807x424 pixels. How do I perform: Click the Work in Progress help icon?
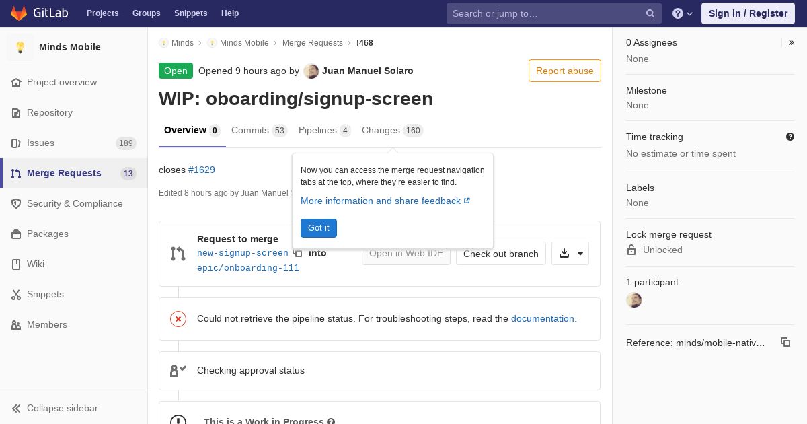330,421
